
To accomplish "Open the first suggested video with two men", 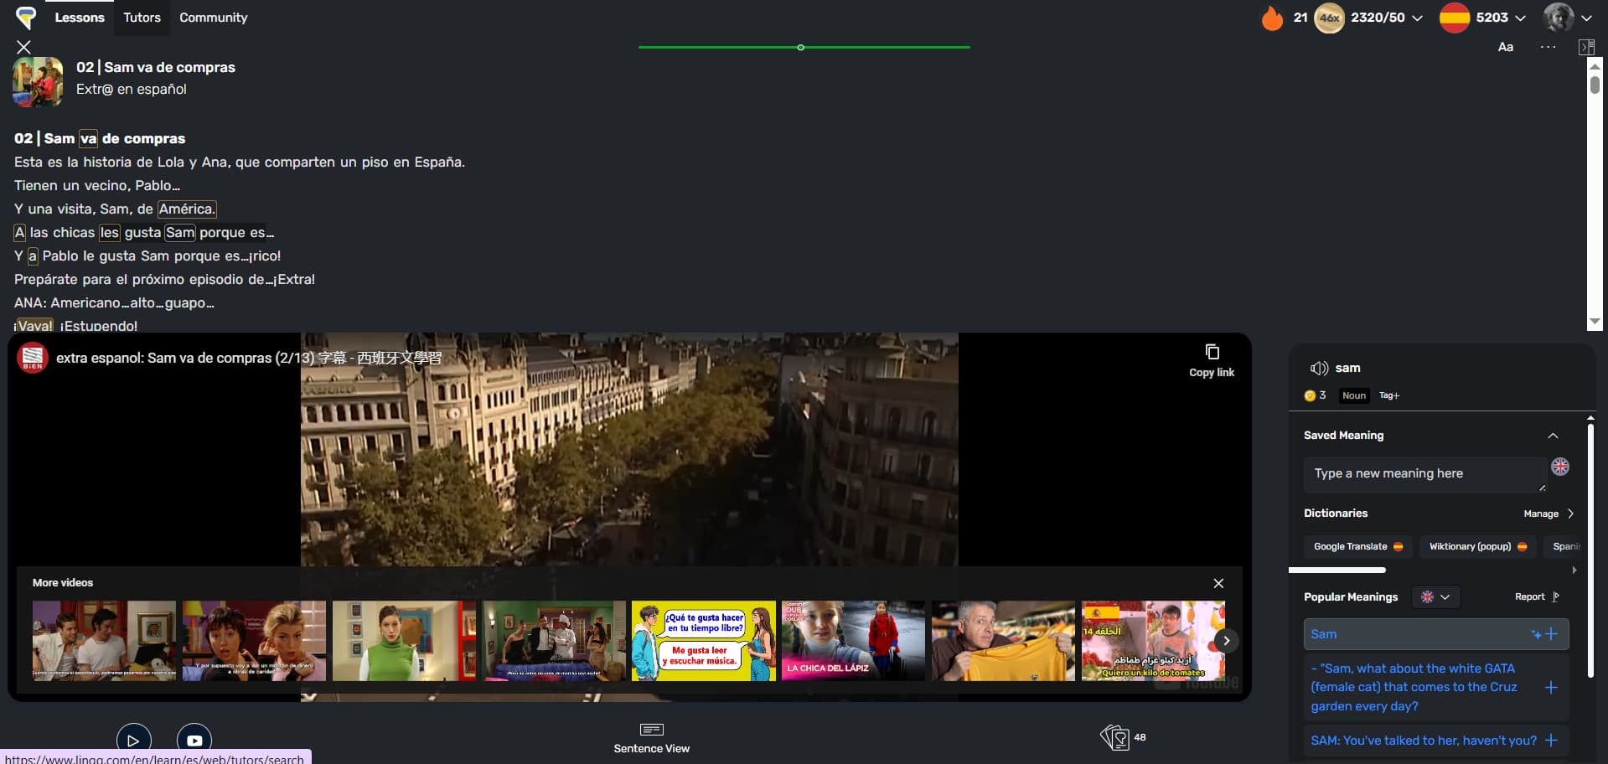I will pyautogui.click(x=104, y=640).
